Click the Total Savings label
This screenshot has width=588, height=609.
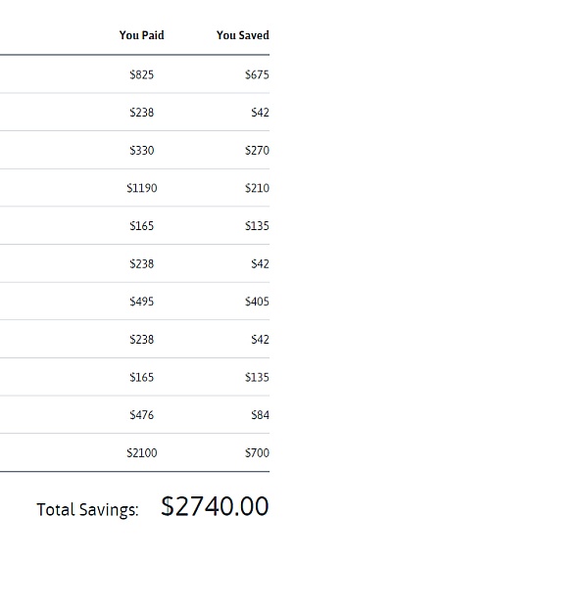pyautogui.click(x=87, y=509)
